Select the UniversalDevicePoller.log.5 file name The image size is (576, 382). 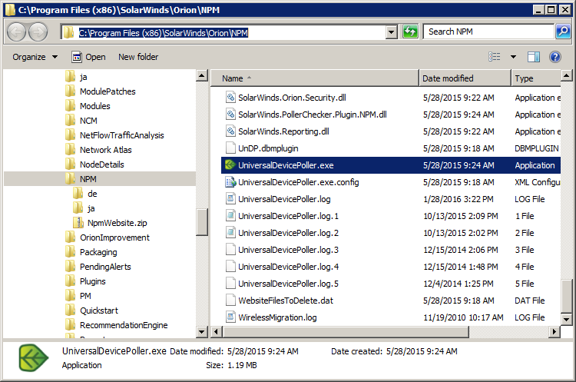coord(288,284)
